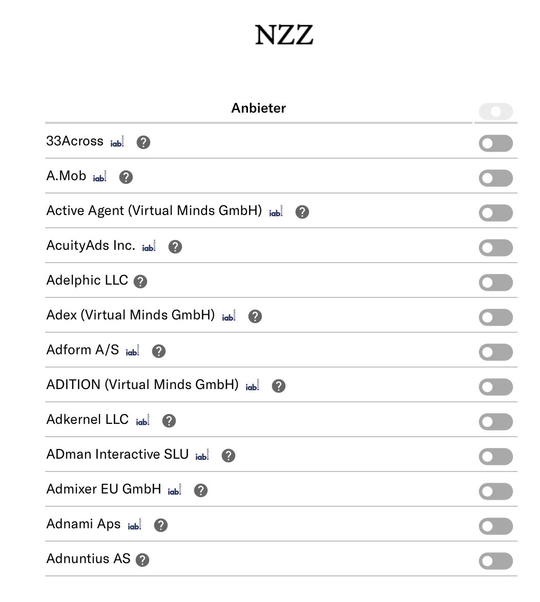Screen dimensions: 540x602
Task: Click the IAB badge beside ADITION (Virtual Minds GmbH)
Action: pyautogui.click(x=253, y=386)
